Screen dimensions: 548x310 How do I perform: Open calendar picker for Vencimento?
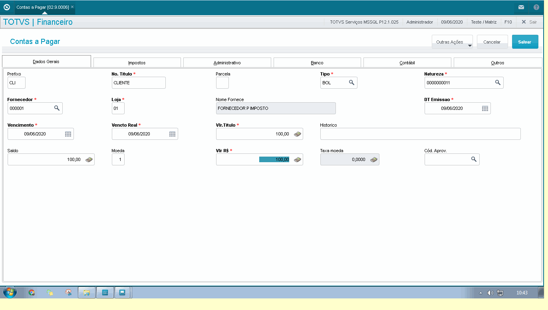[68, 134]
